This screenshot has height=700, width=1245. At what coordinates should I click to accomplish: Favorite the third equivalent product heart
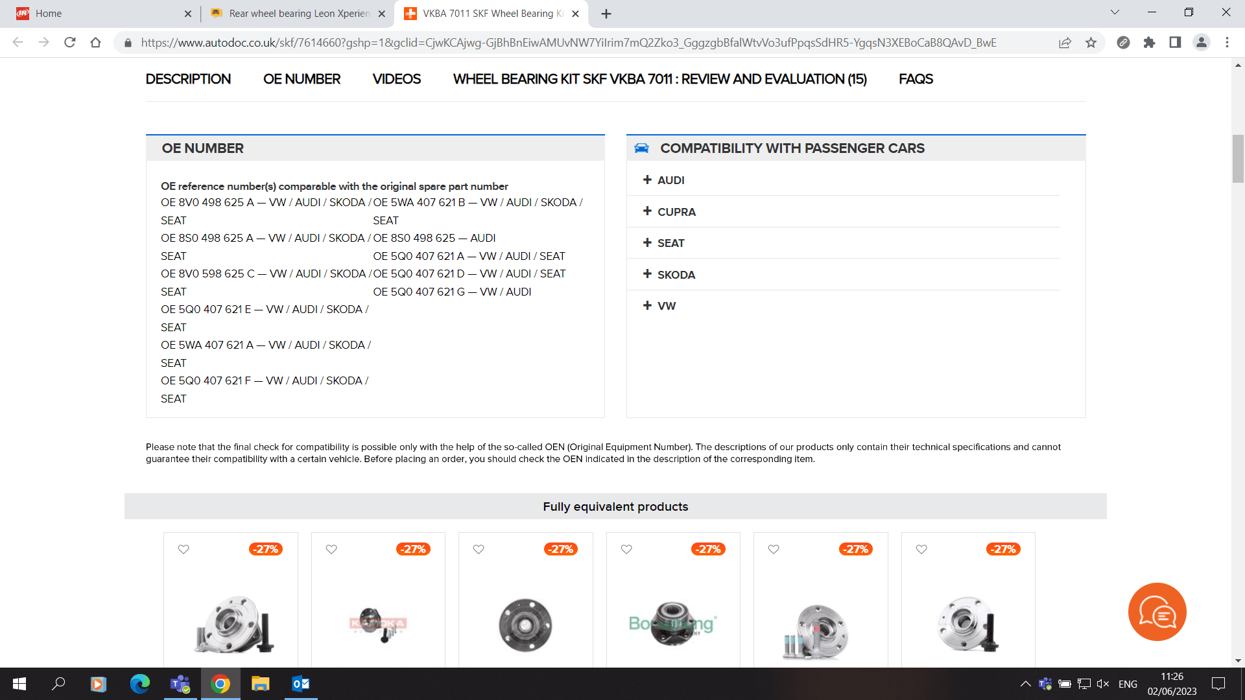(479, 549)
